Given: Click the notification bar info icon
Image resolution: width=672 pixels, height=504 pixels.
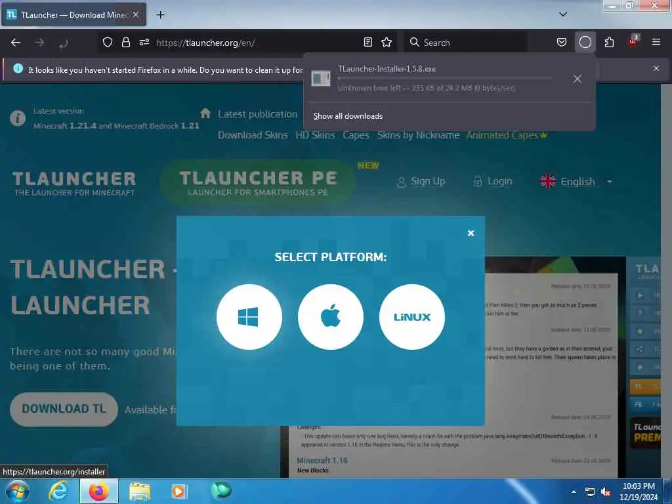Looking at the screenshot, I should click(x=18, y=68).
